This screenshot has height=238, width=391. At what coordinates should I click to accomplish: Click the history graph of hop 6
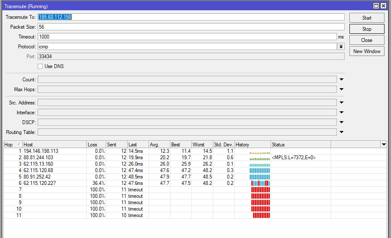(x=260, y=183)
